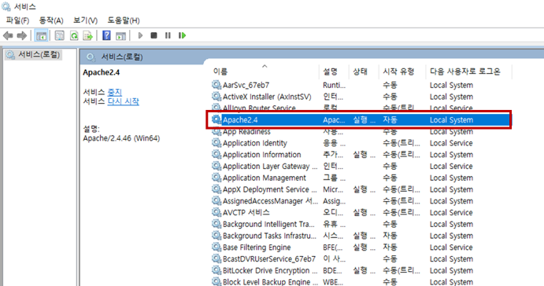Click the gear icon beside Apache2.4
The width and height of the screenshot is (544, 286).
(216, 119)
